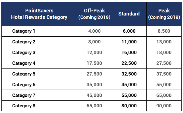Viewport: 183px width, 113px height.
Task: Click the 17,500 off-peak cell
Action: pos(94,63)
